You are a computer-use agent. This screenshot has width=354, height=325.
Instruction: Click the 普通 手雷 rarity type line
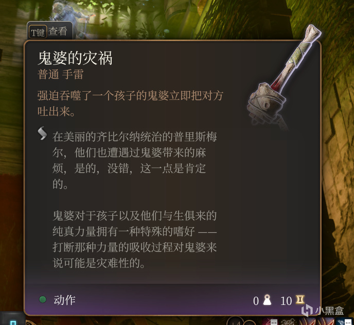pyautogui.click(x=61, y=74)
